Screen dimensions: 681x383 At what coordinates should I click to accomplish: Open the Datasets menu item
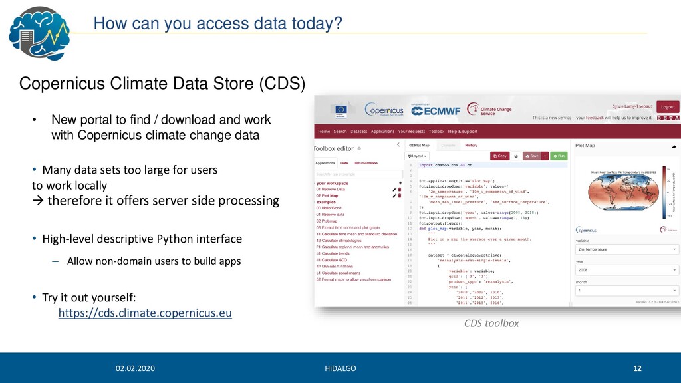pos(358,131)
